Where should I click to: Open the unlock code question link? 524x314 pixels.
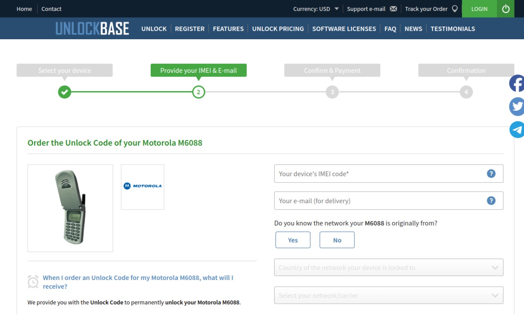point(138,282)
